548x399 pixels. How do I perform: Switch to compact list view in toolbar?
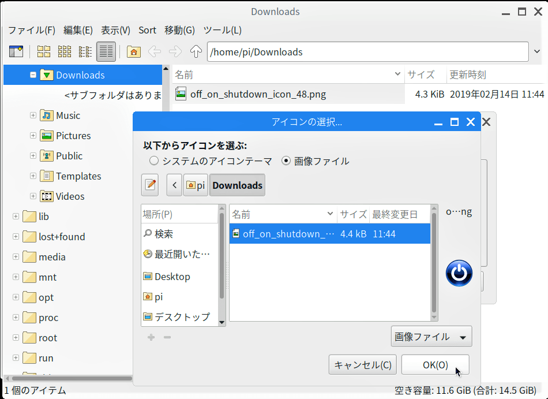tap(85, 52)
